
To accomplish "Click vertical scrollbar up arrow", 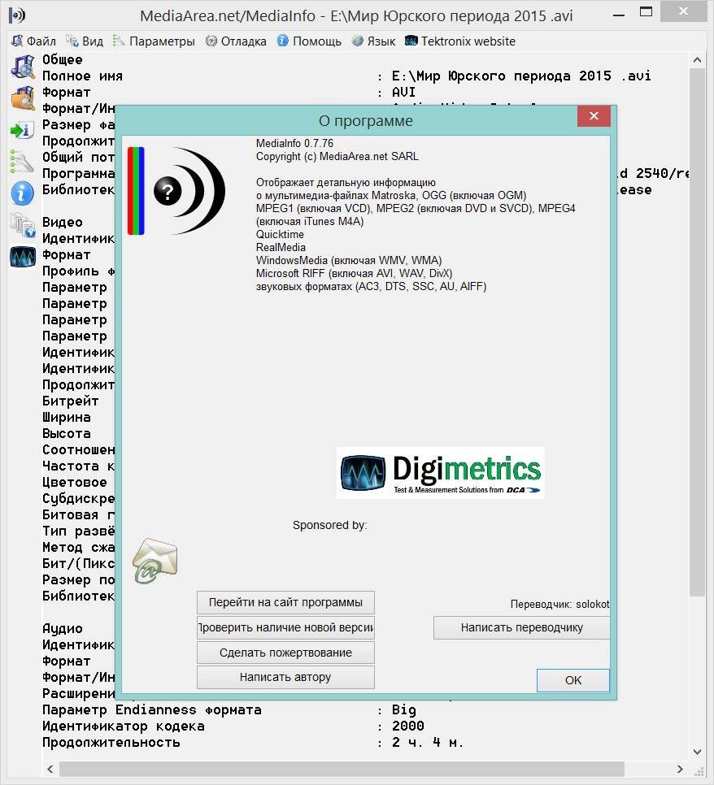I will [x=697, y=60].
